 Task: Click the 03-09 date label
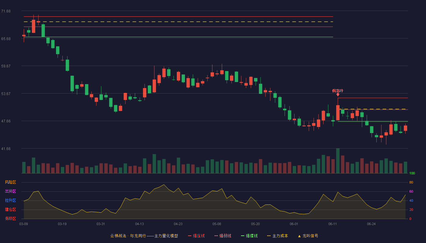point(23,224)
